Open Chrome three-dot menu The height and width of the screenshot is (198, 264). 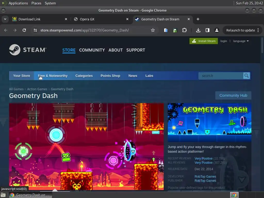258,30
